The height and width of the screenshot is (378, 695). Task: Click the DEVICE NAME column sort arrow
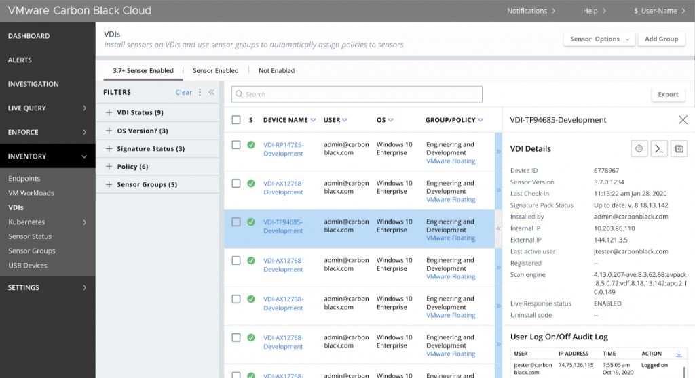[313, 121]
